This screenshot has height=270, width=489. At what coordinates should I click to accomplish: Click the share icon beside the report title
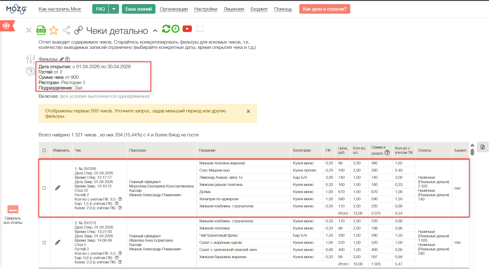point(66,30)
